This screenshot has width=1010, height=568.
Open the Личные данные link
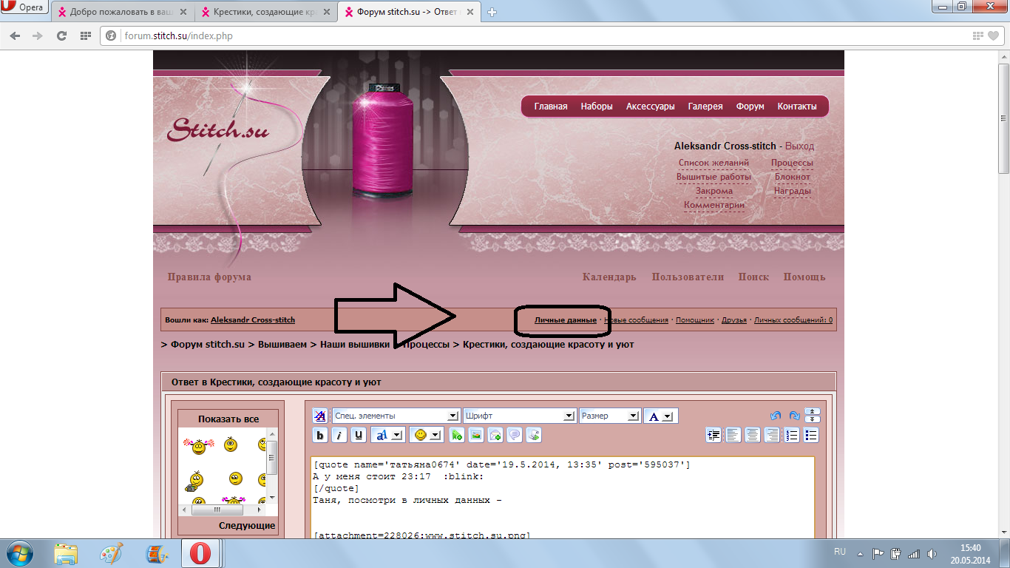[565, 320]
